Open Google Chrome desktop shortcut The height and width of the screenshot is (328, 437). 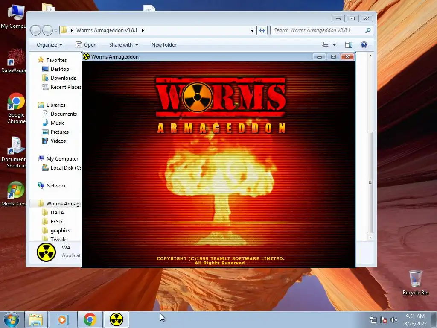click(16, 108)
